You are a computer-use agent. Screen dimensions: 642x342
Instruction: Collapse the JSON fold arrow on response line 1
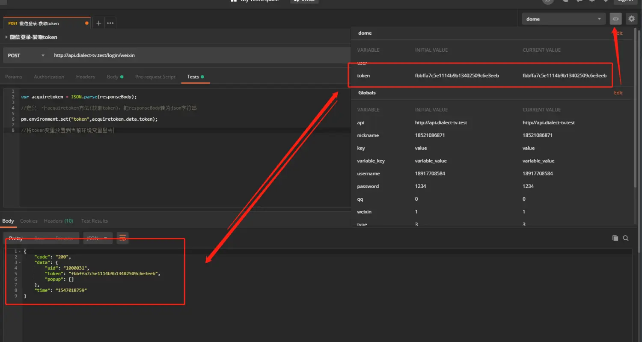coord(19,251)
